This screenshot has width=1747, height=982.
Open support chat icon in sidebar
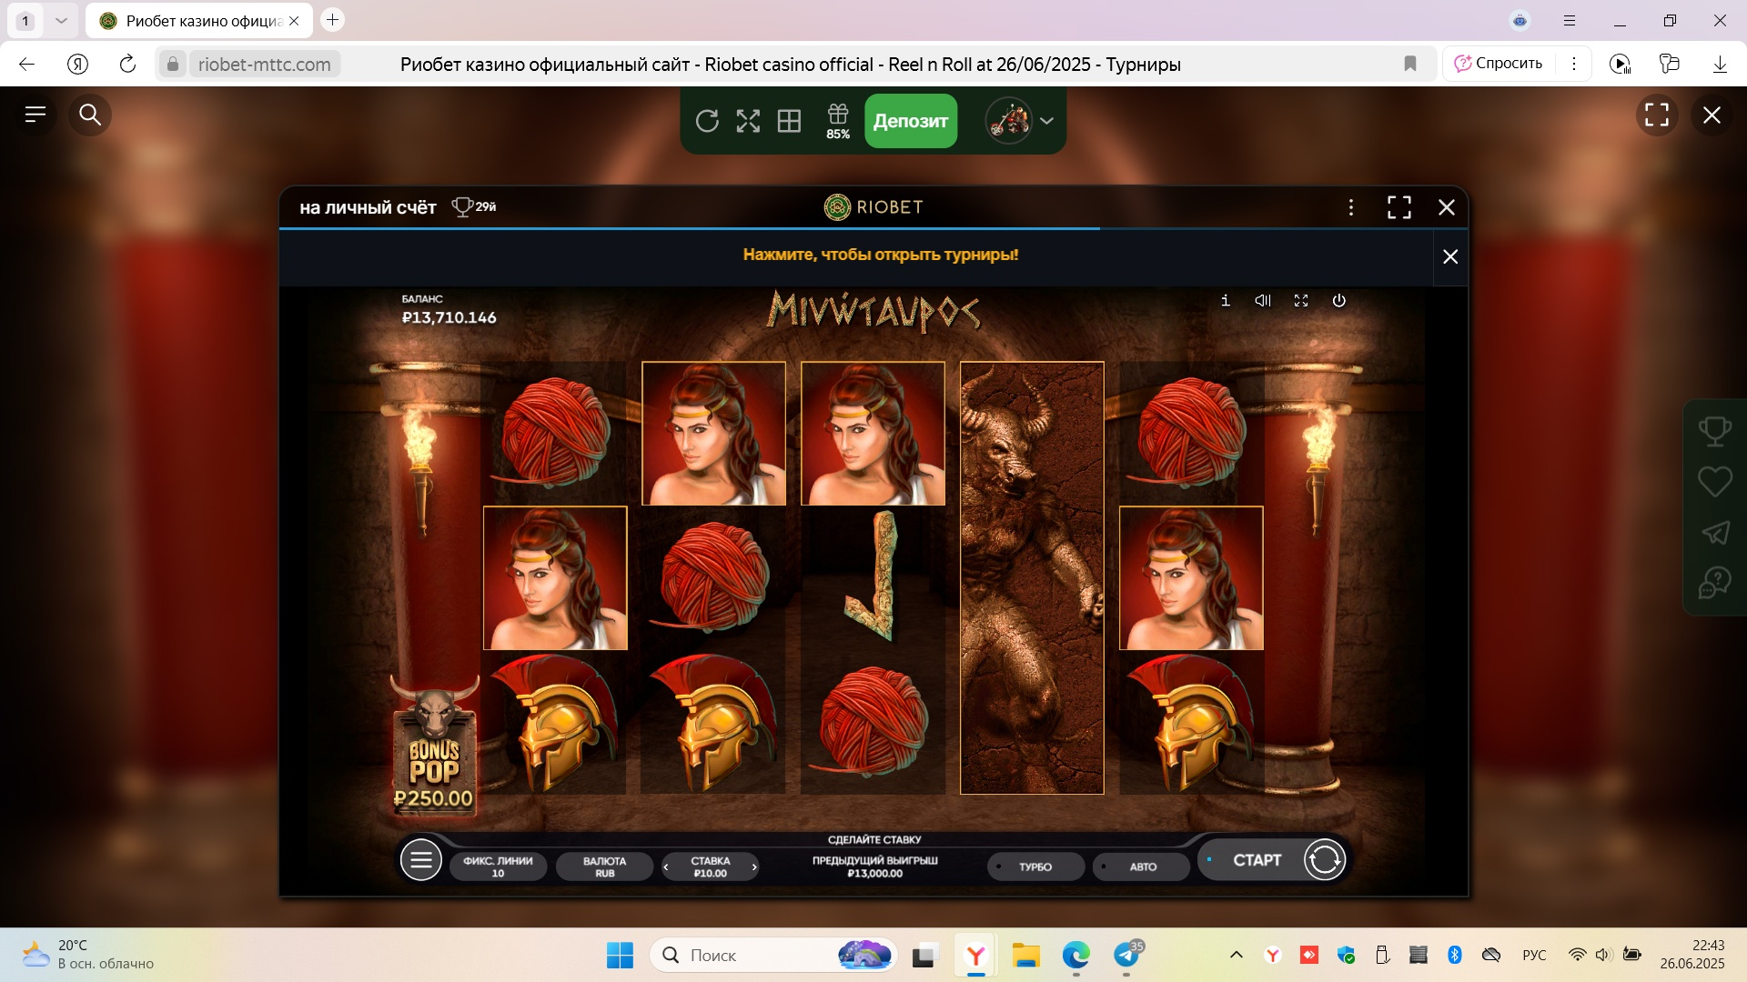[x=1714, y=582]
